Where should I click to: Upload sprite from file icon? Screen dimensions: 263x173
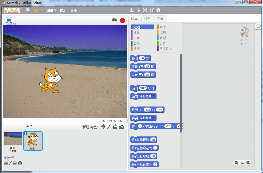click(x=115, y=127)
